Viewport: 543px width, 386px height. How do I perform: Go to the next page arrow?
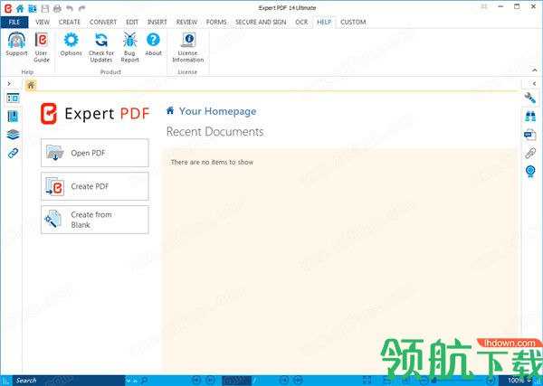point(283,381)
